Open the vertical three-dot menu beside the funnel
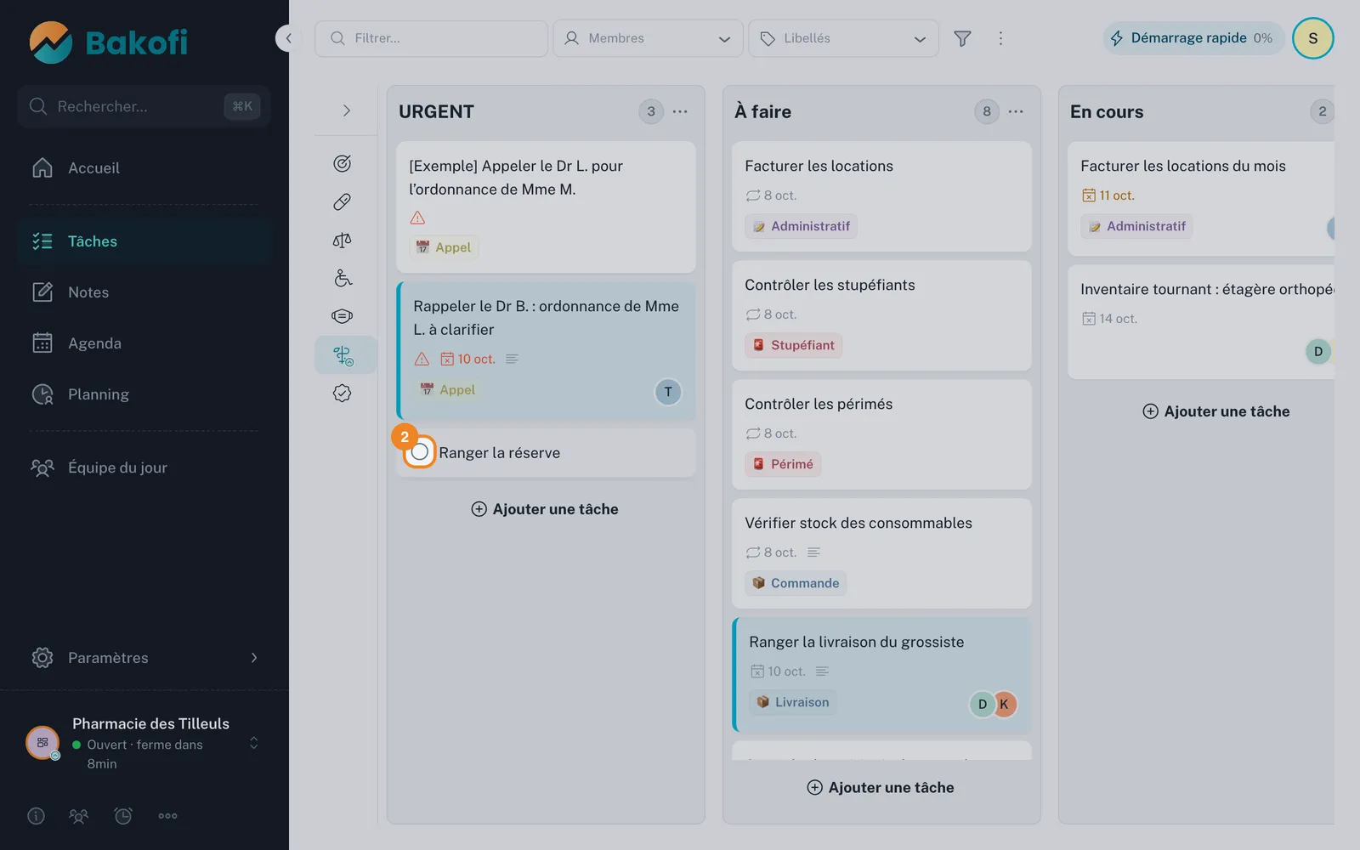 tap(1000, 38)
